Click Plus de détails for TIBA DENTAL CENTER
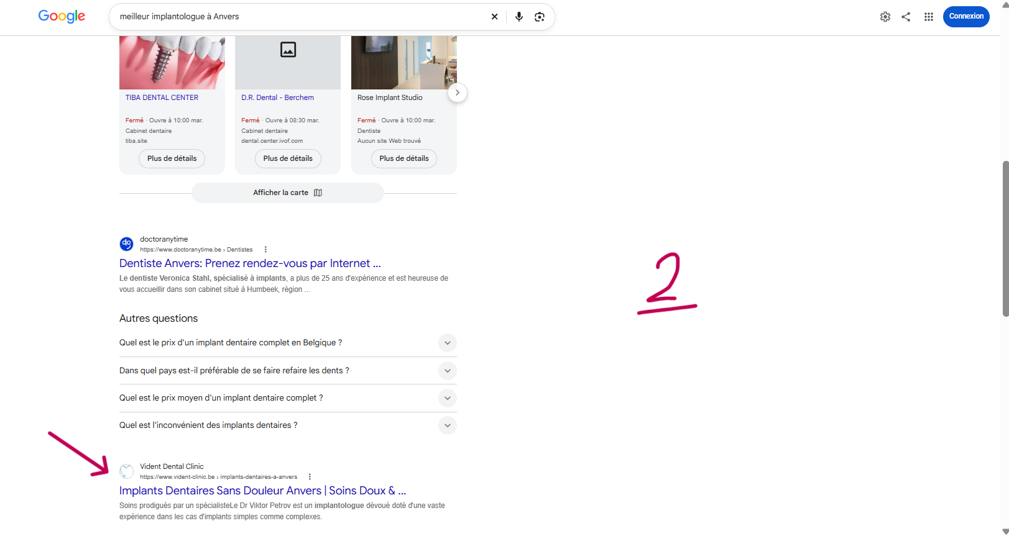Viewport: 1009px width, 536px height. (x=172, y=158)
